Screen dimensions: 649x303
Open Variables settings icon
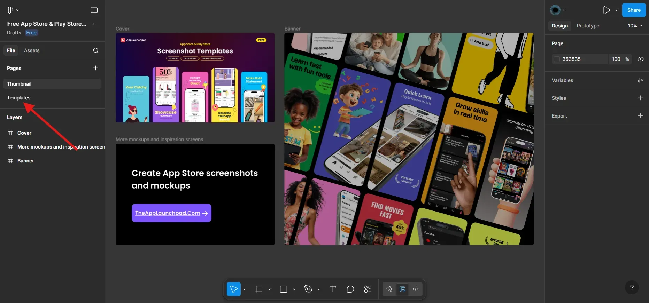[x=640, y=80]
